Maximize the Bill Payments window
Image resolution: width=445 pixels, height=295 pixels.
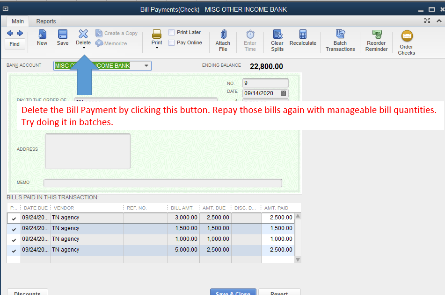point(431,9)
